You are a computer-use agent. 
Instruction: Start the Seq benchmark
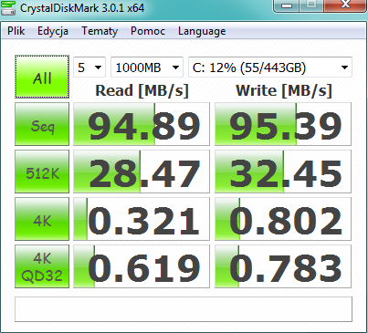(42, 124)
